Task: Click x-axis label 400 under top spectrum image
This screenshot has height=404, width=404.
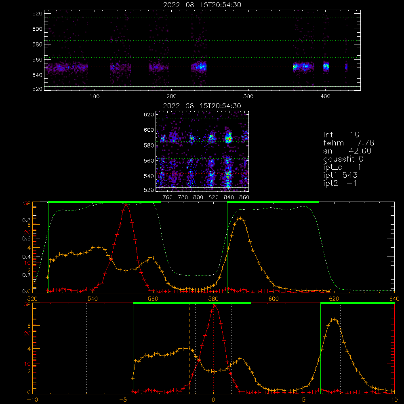Action: pos(325,97)
